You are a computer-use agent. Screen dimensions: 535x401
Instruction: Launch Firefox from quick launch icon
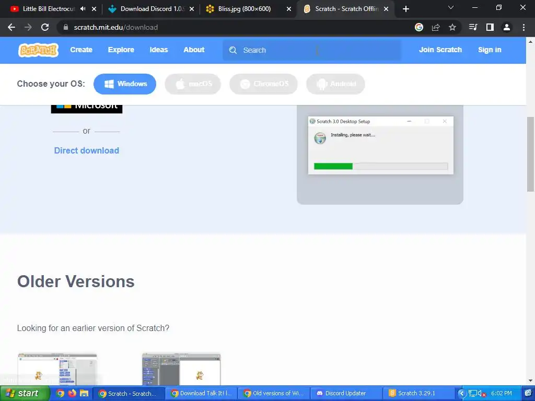pos(72,393)
